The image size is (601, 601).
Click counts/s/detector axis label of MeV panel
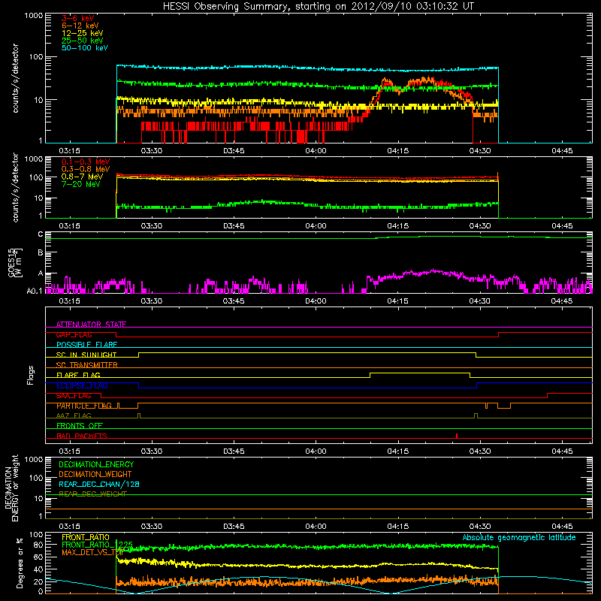pos(15,187)
